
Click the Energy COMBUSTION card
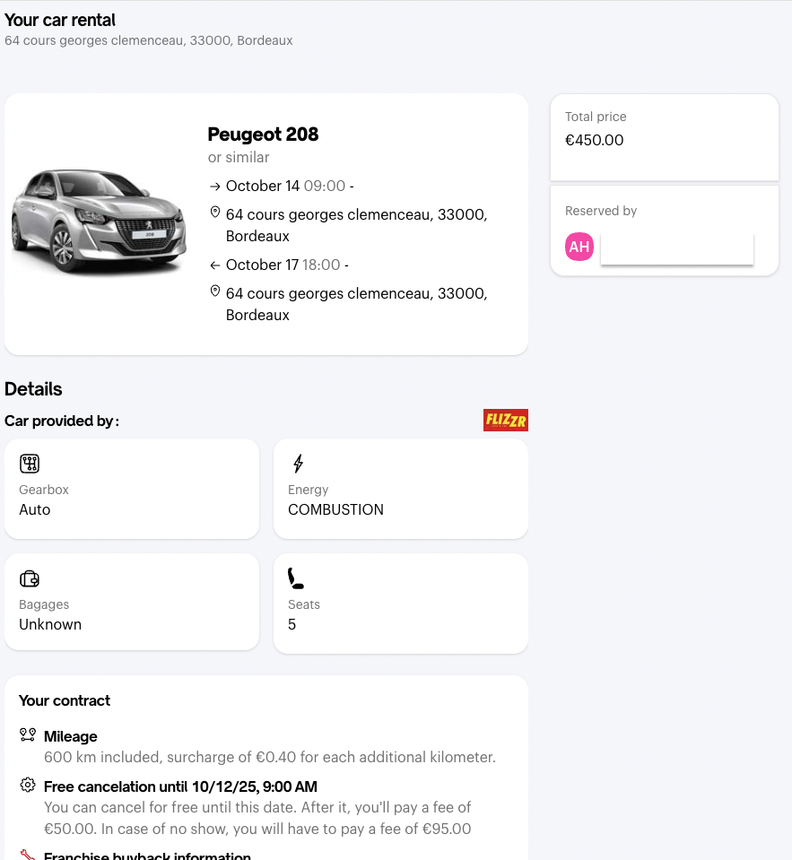[x=401, y=489]
